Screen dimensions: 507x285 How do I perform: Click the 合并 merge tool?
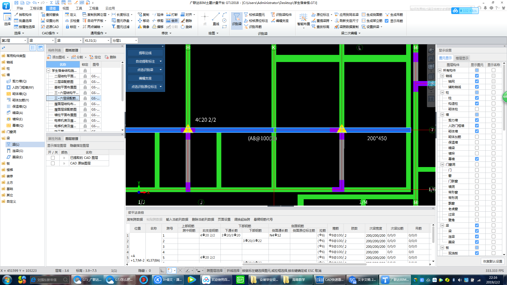pyautogui.click(x=172, y=21)
